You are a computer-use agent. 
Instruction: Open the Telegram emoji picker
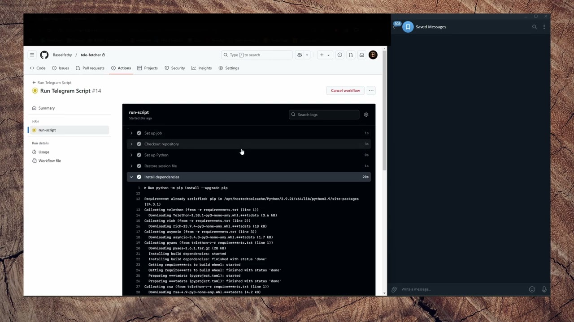point(532,289)
